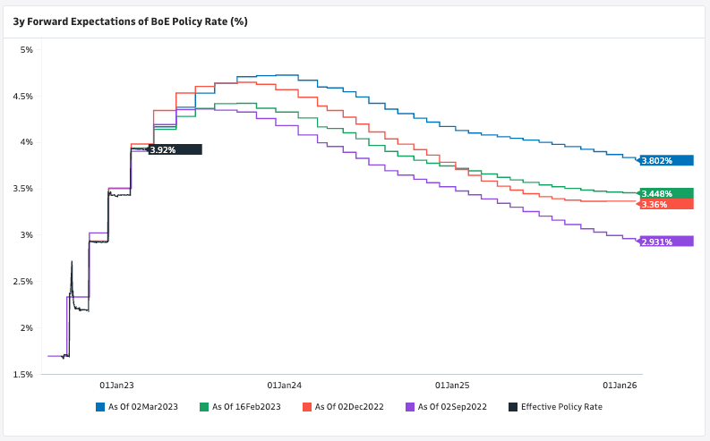Image resolution: width=710 pixels, height=441 pixels.
Task: Hide the As Of 02Sep2022 series label
Action: pos(452,407)
